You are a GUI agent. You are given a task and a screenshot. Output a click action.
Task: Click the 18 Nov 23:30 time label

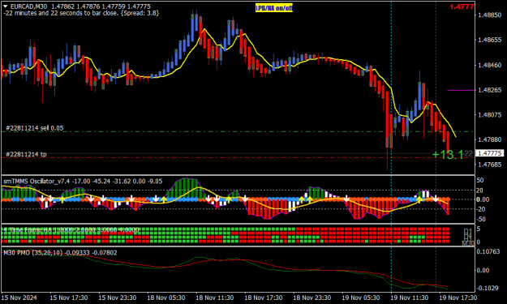[312, 298]
